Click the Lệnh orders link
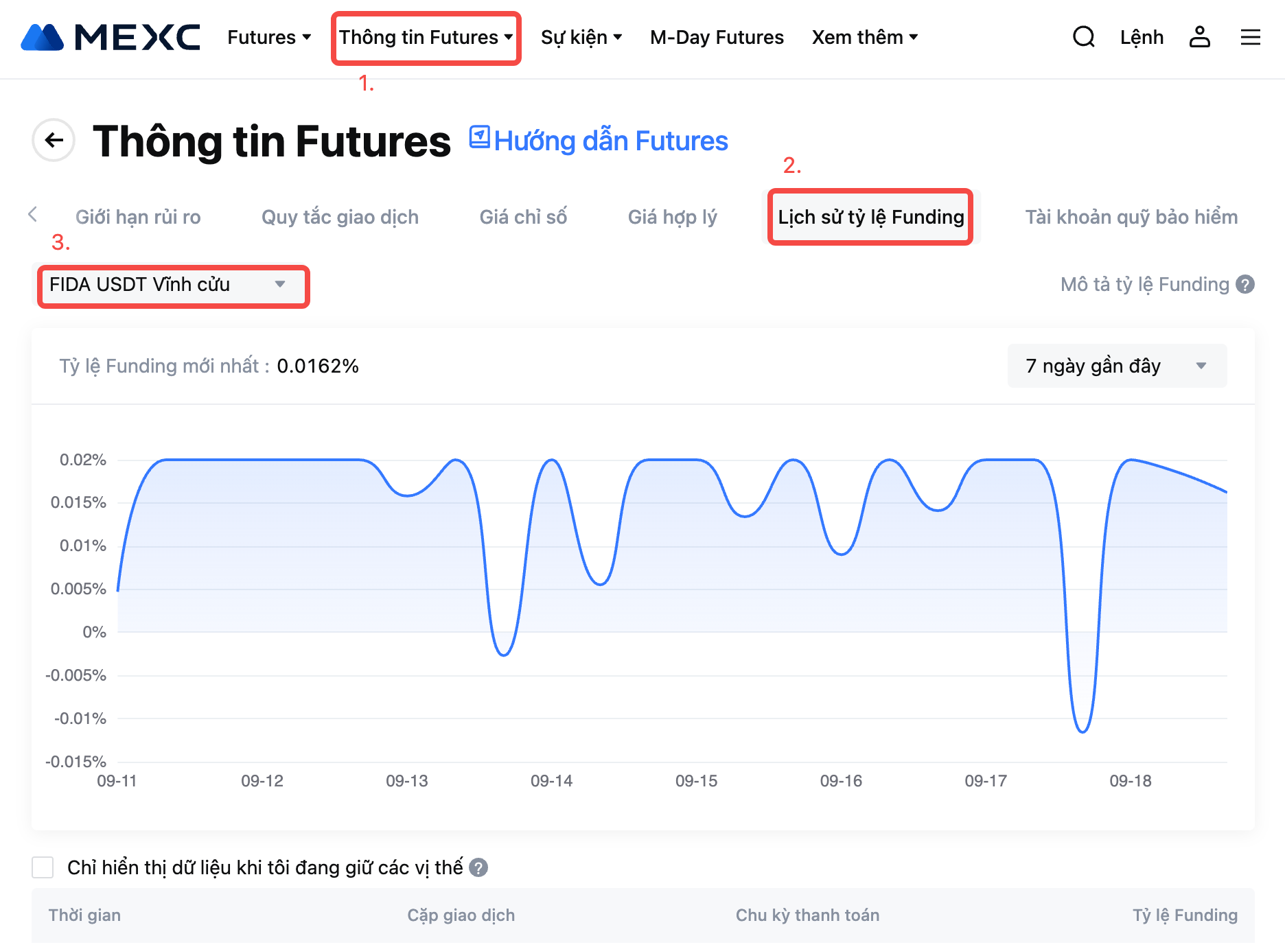 (x=1142, y=38)
